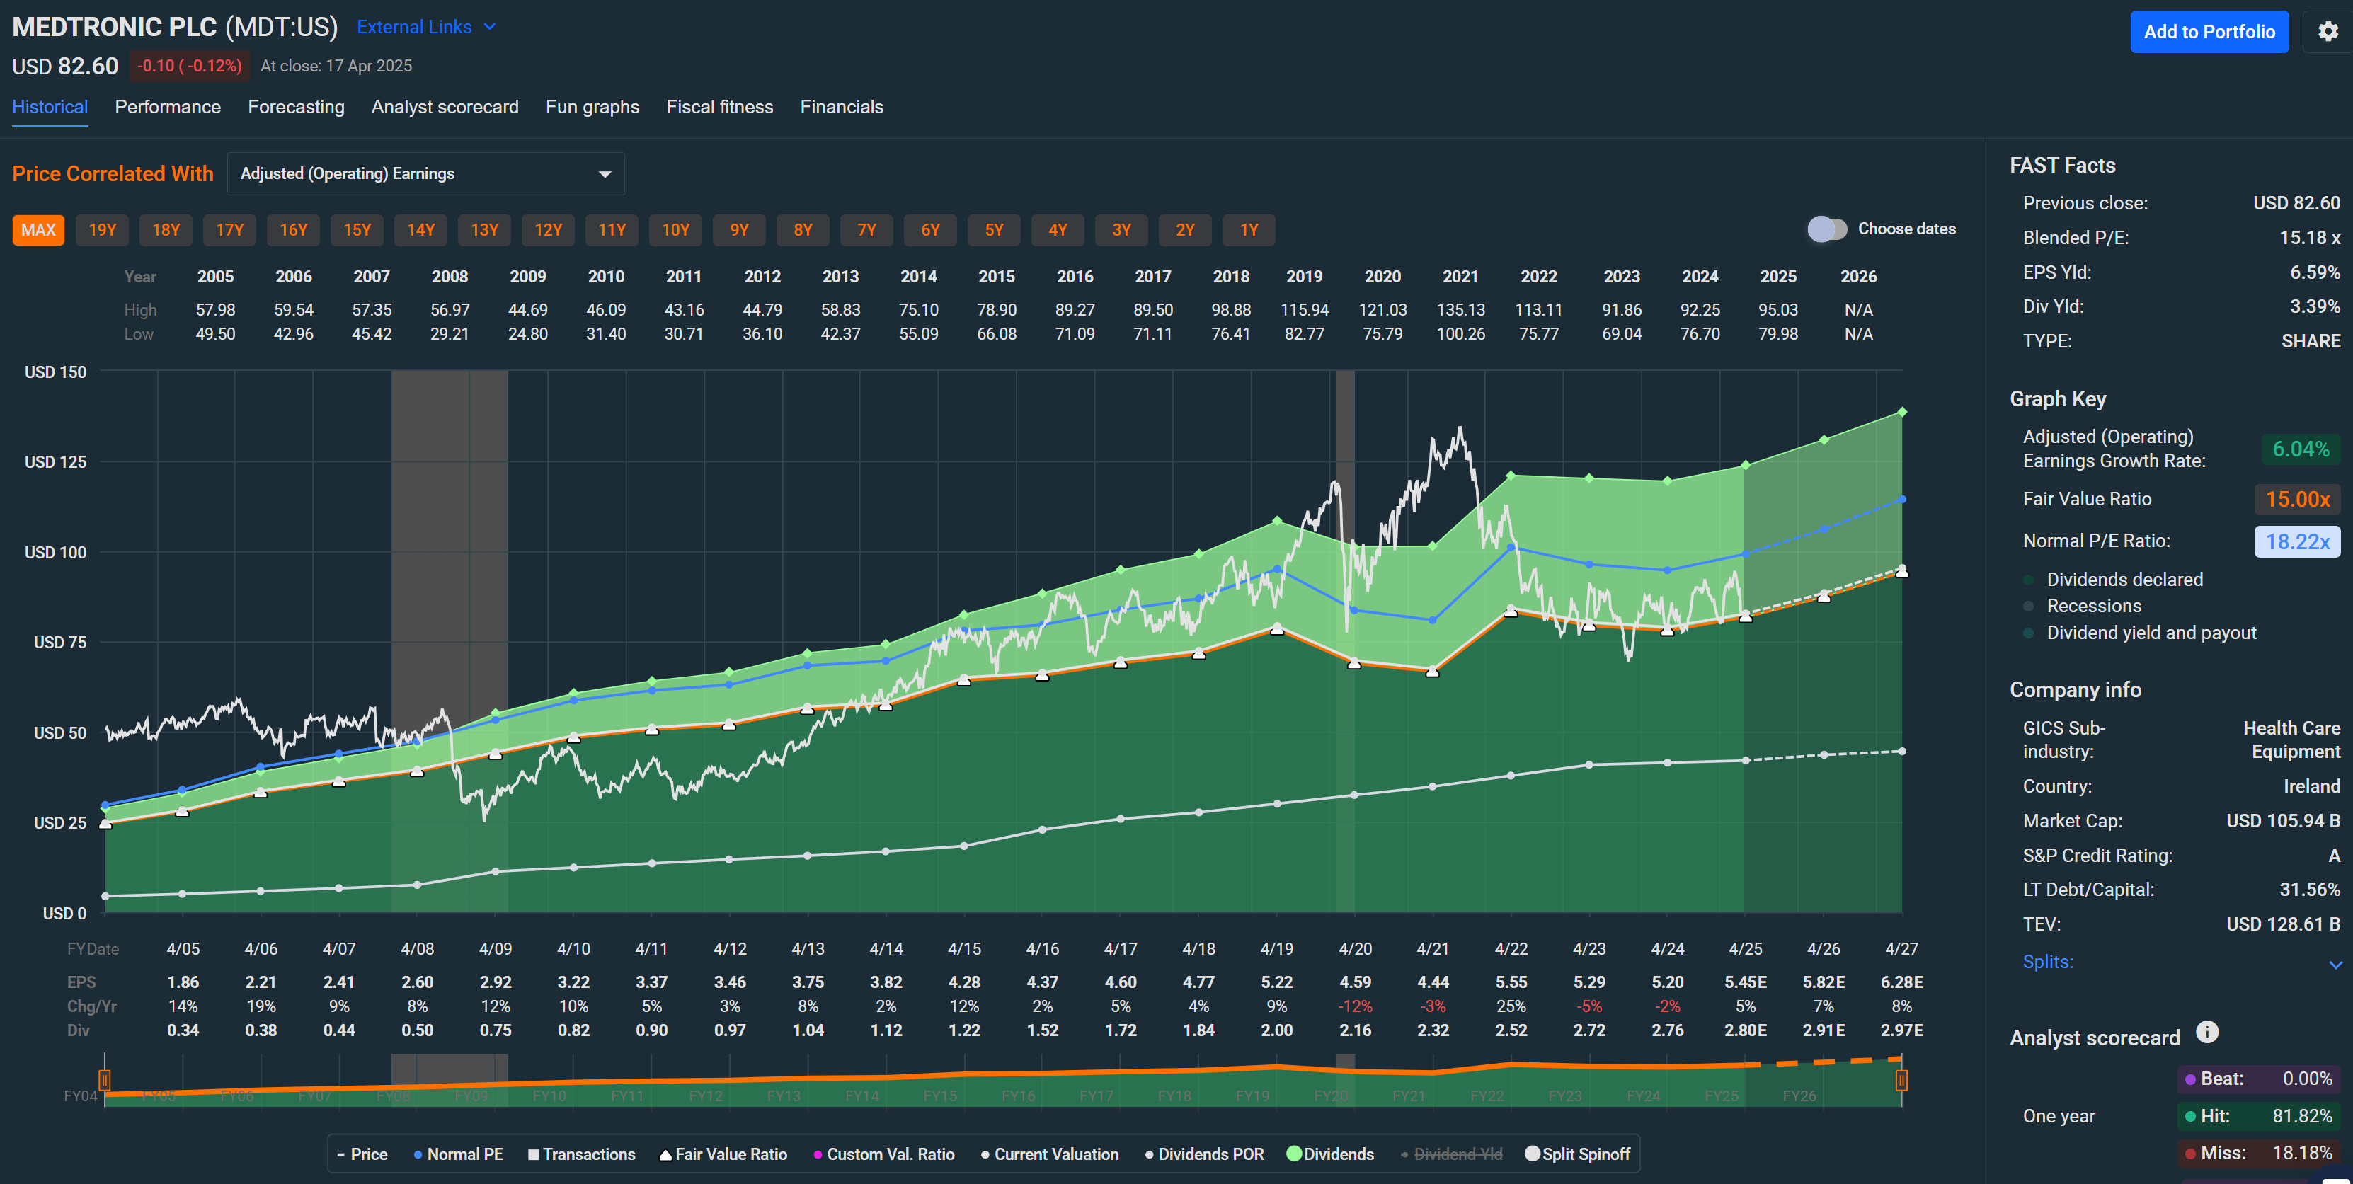Click the left timeline range handle
Screen dimensions: 2353x1184
(x=105, y=1079)
